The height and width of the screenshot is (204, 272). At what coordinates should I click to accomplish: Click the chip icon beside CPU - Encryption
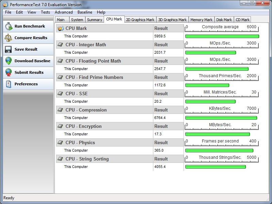click(60, 126)
